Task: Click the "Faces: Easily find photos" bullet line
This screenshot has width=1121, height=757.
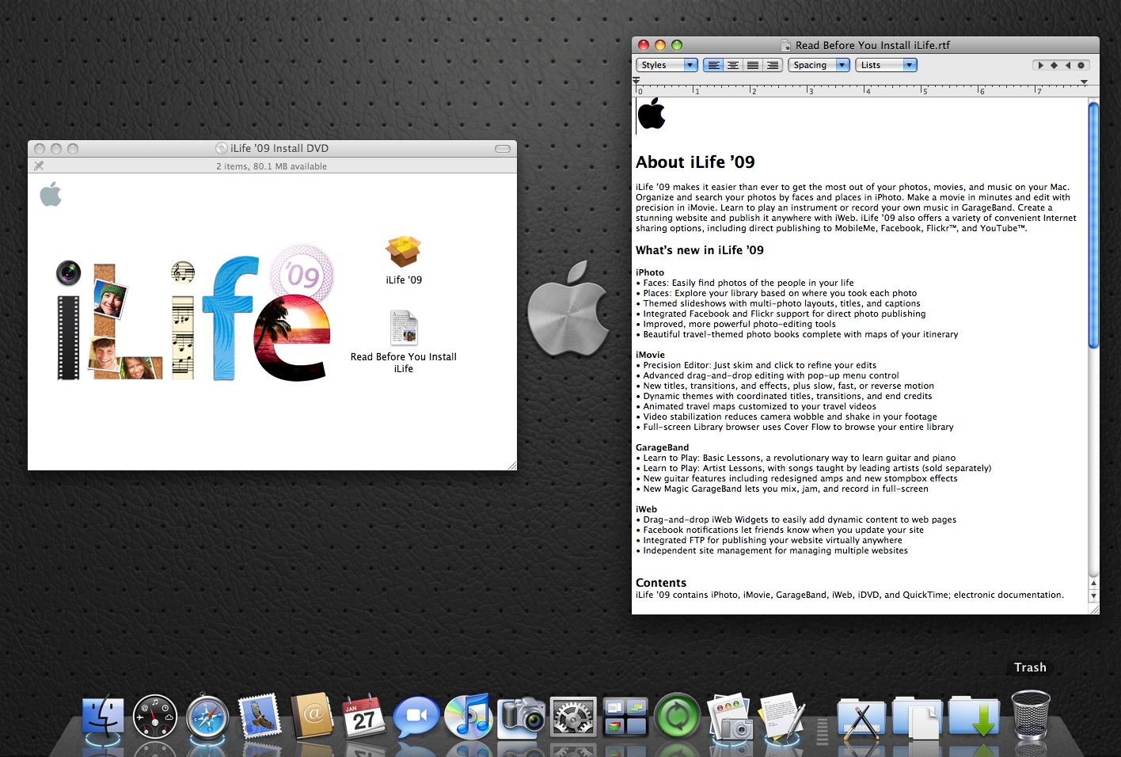Action: click(745, 283)
